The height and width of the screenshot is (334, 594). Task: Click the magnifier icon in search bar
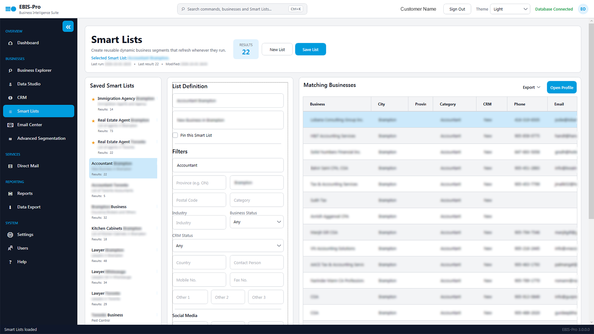[x=183, y=9]
